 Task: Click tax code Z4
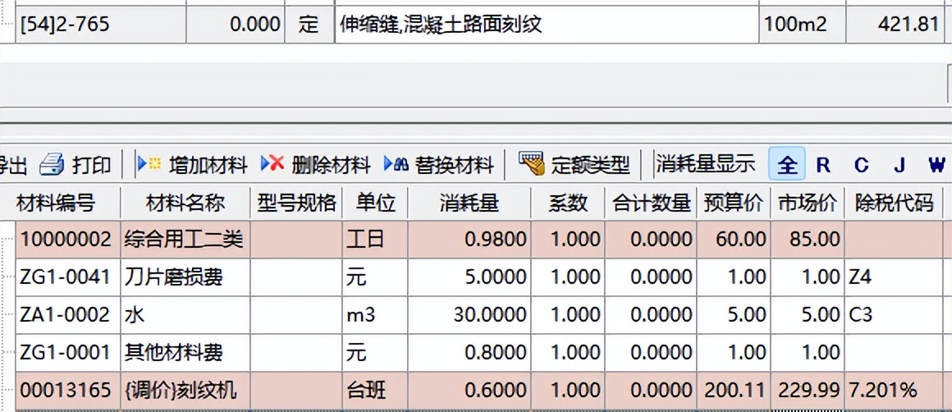(894, 277)
